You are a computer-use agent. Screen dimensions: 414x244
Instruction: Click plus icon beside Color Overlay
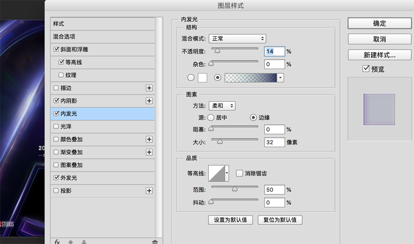[x=149, y=139]
